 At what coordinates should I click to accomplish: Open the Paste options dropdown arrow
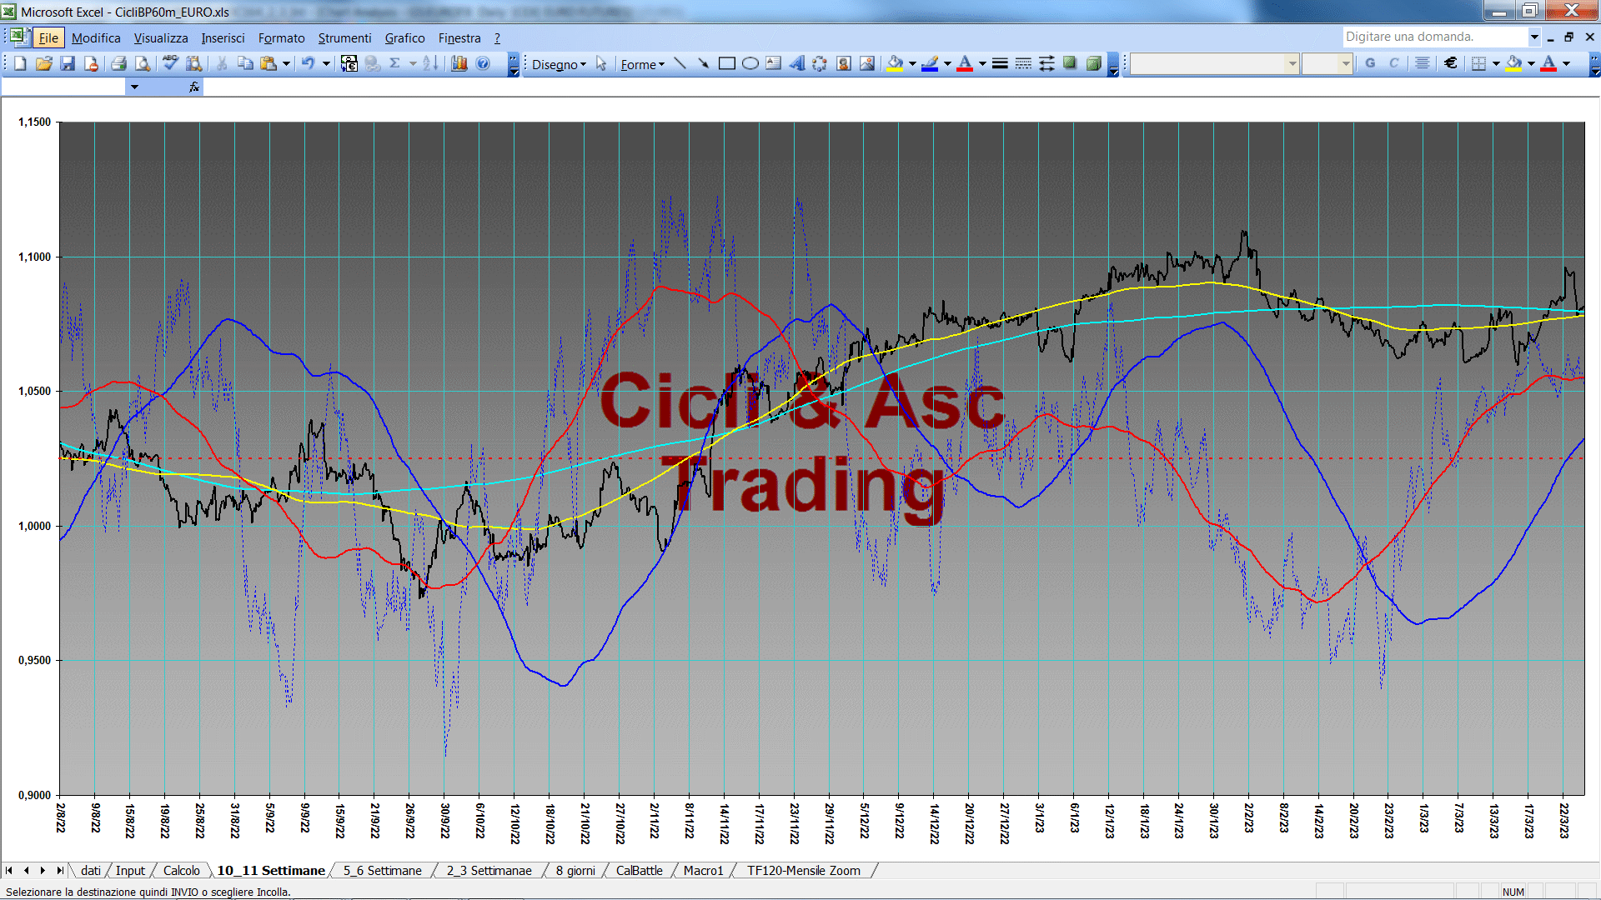286,64
